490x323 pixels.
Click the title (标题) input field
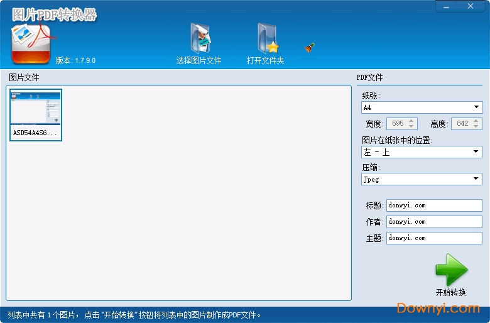(x=434, y=205)
